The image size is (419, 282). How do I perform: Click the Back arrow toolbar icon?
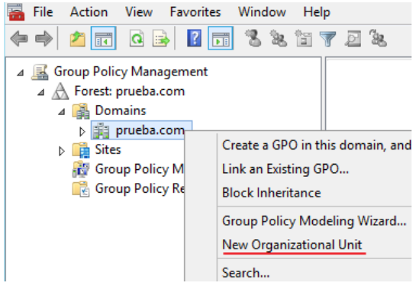tap(19, 39)
